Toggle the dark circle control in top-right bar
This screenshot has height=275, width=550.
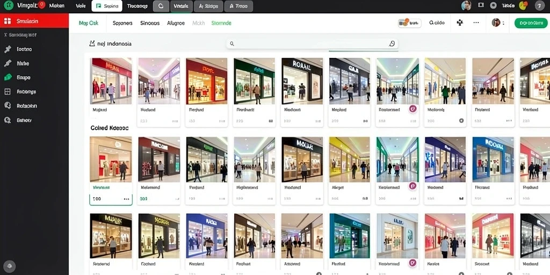(494, 5)
